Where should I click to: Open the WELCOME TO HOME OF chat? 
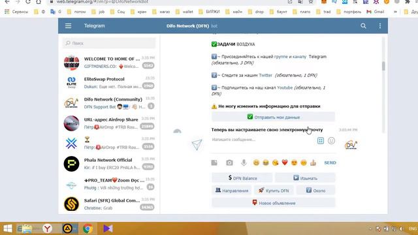109,63
